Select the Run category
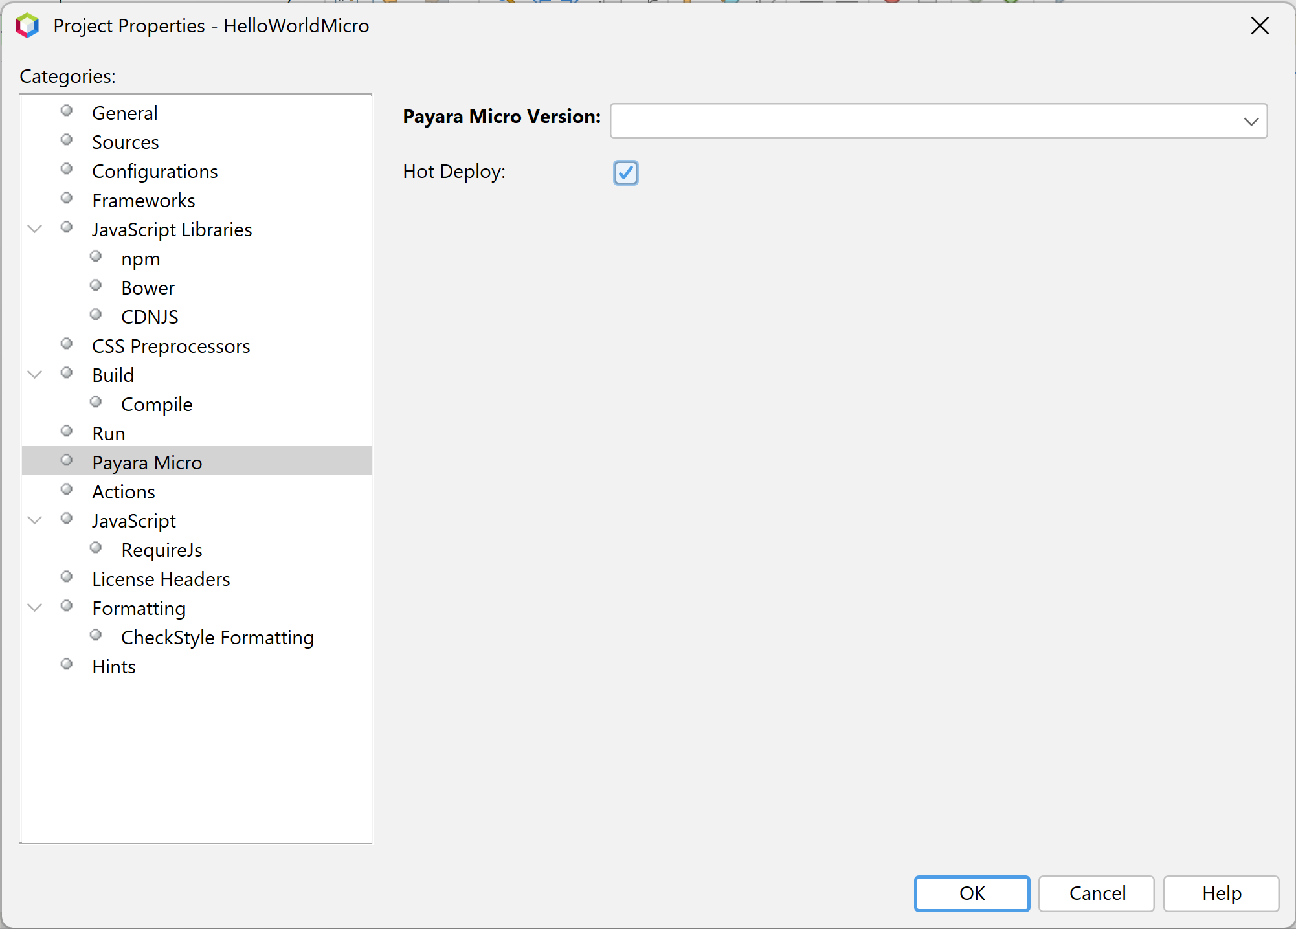Viewport: 1296px width, 929px height. [x=108, y=434]
